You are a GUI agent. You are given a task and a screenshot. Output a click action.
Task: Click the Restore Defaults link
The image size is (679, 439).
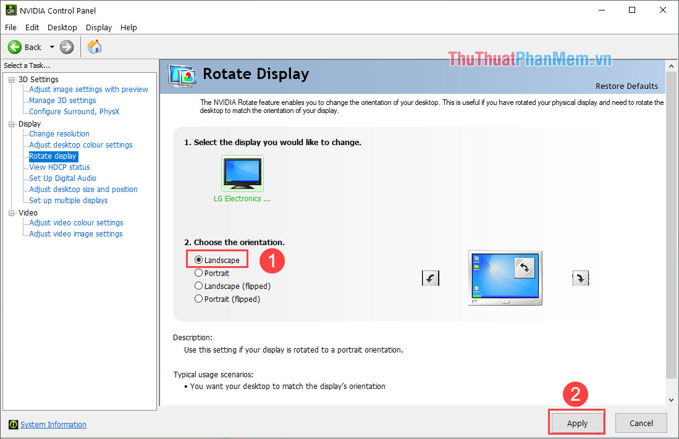click(626, 86)
